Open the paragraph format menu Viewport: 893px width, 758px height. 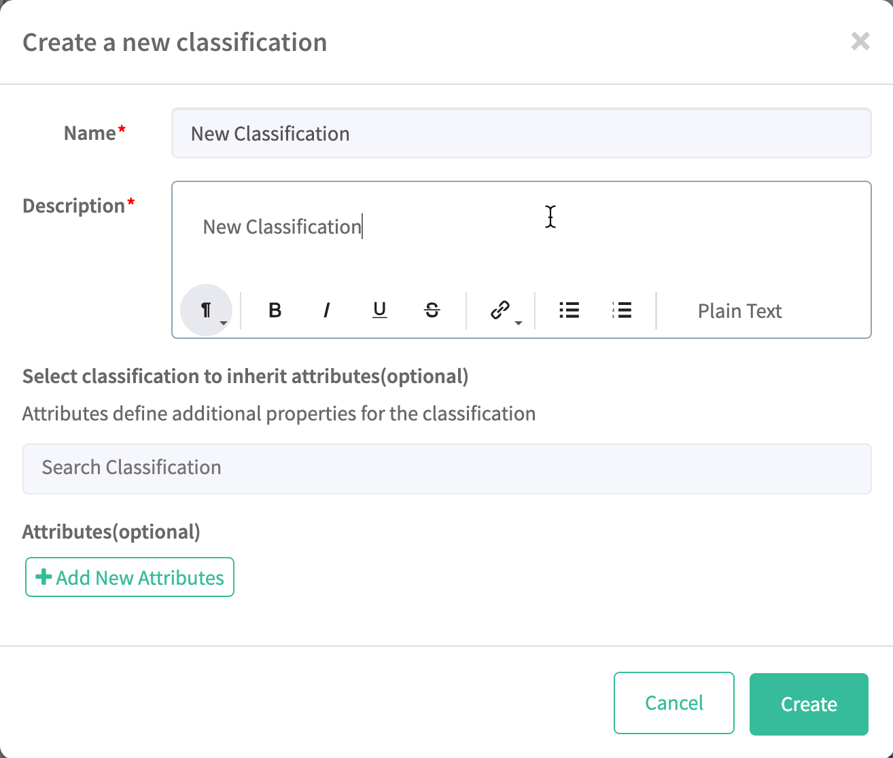point(207,310)
